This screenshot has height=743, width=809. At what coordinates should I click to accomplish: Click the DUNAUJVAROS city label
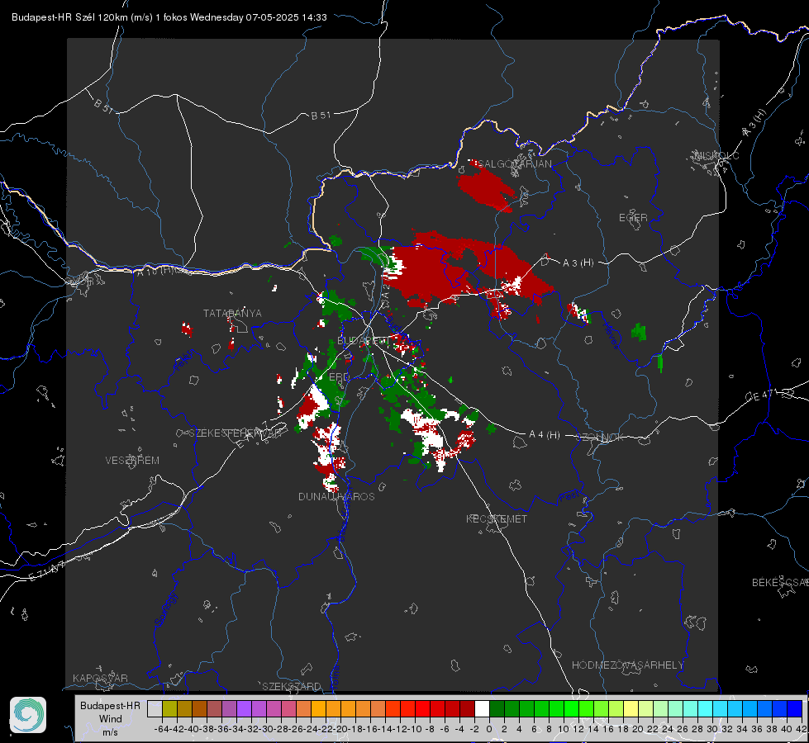click(336, 496)
